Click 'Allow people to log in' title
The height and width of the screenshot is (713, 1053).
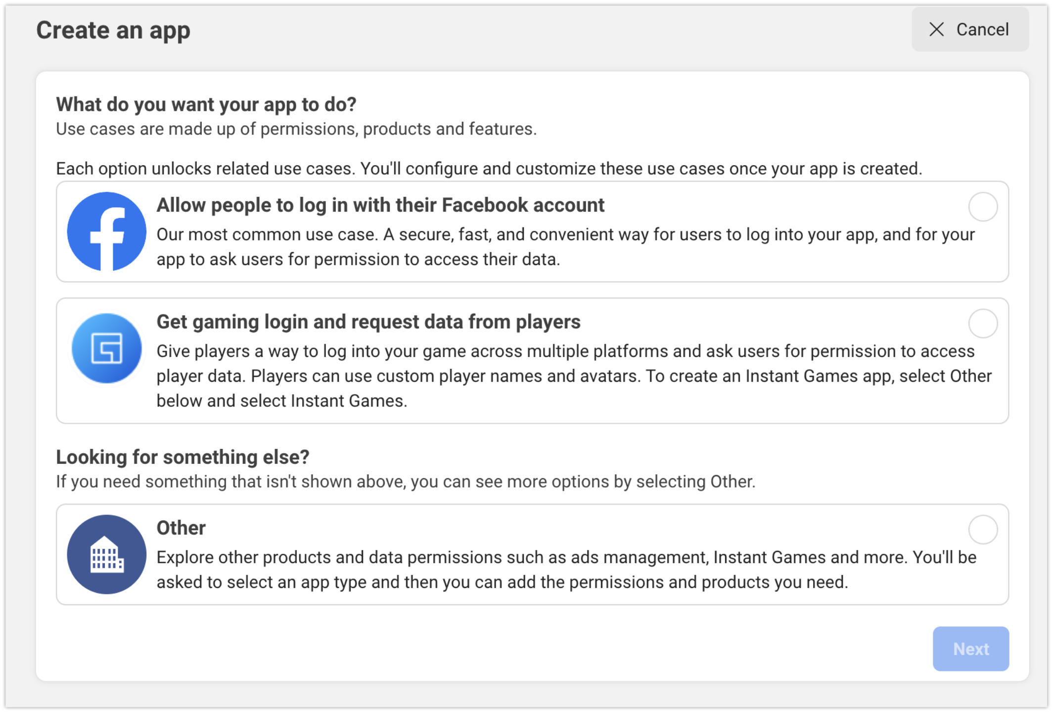pos(380,205)
